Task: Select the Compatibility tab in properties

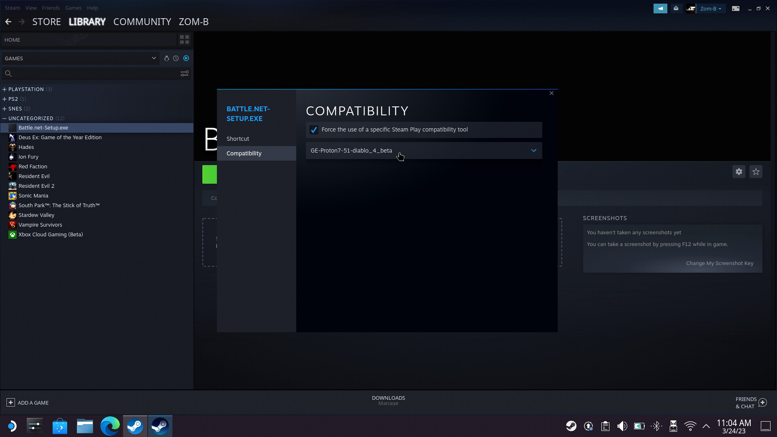Action: tap(256, 153)
